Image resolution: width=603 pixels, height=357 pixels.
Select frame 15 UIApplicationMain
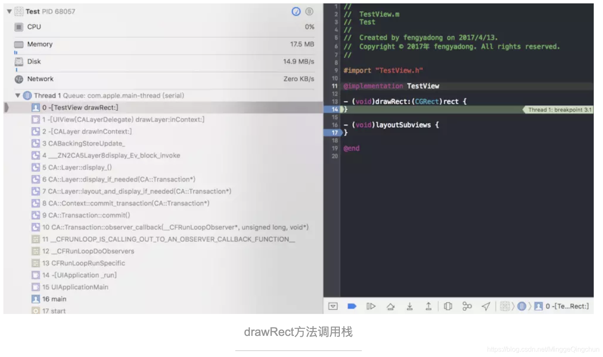pyautogui.click(x=164, y=287)
